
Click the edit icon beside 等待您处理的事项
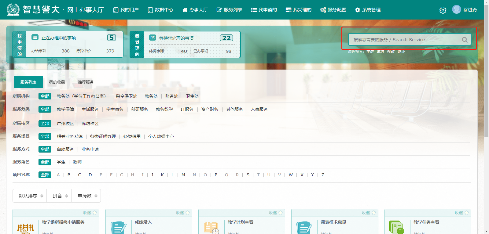click(x=153, y=38)
